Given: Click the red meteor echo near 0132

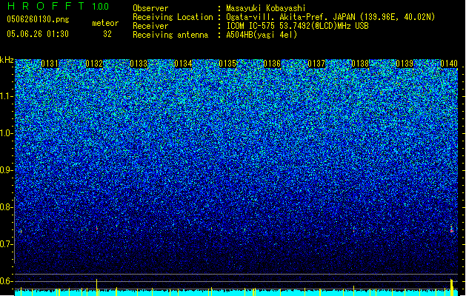Looking at the screenshot, I should coord(96,228).
